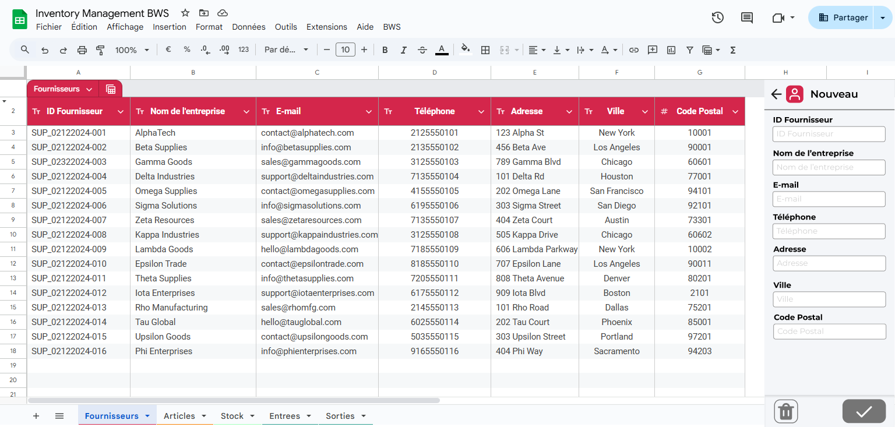Toggle bold formatting
Screen dimensions: 895x427
coord(385,50)
